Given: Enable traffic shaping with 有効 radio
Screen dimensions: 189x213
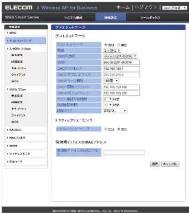Looking at the screenshot, I should click(106, 129).
